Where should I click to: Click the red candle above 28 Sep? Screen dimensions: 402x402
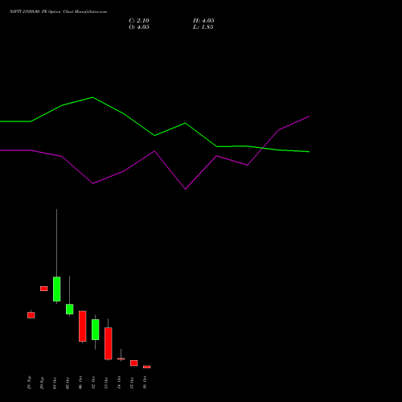(31, 315)
